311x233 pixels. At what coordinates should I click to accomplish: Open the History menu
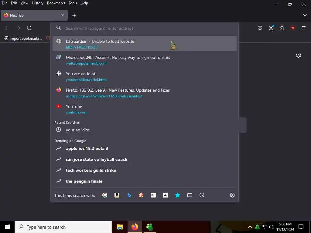coord(38,3)
